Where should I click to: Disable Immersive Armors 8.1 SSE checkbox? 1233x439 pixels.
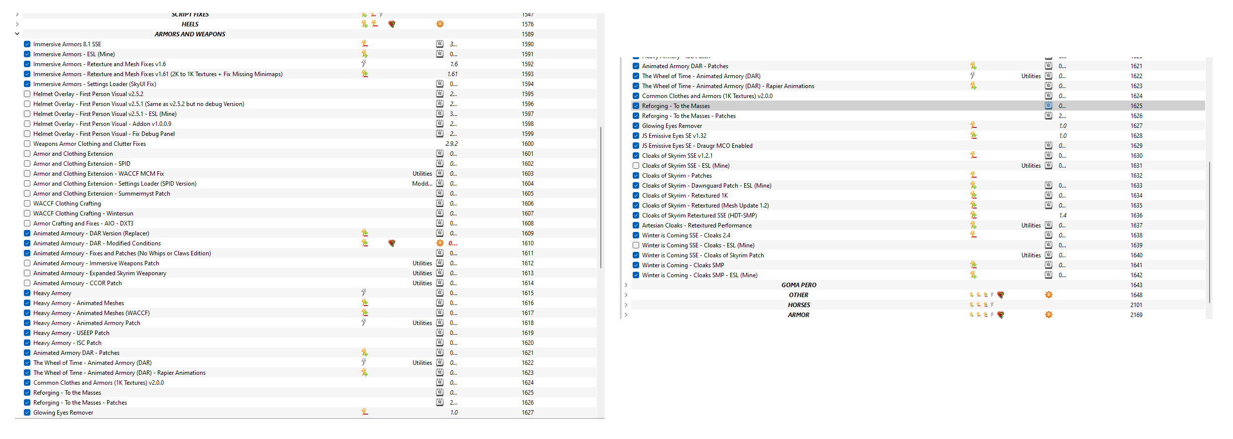(27, 44)
